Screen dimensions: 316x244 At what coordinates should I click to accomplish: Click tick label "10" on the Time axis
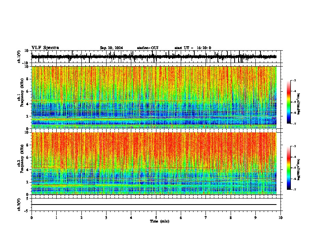pos(280,218)
